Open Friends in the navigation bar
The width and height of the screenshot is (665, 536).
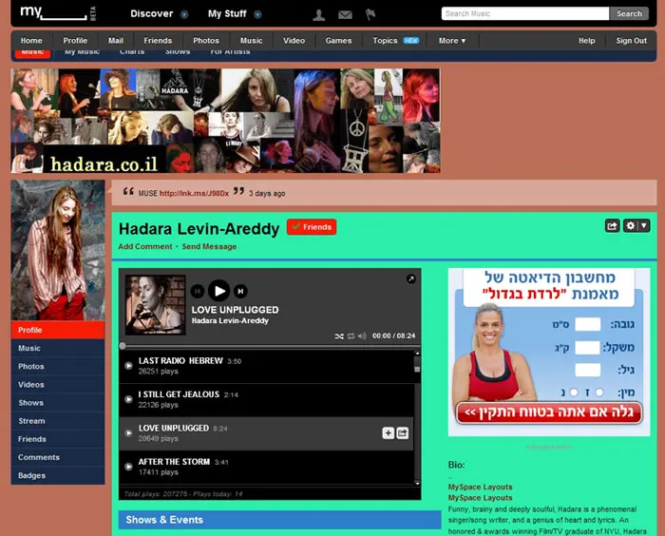coord(158,41)
